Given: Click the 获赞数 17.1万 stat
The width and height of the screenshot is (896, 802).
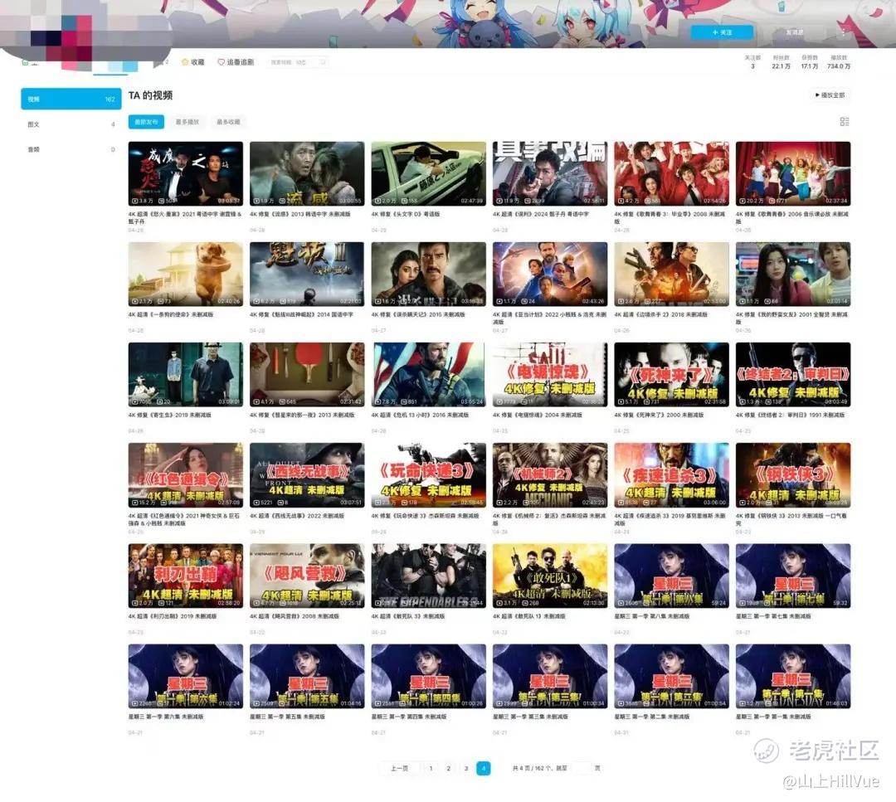Looking at the screenshot, I should click(x=809, y=61).
